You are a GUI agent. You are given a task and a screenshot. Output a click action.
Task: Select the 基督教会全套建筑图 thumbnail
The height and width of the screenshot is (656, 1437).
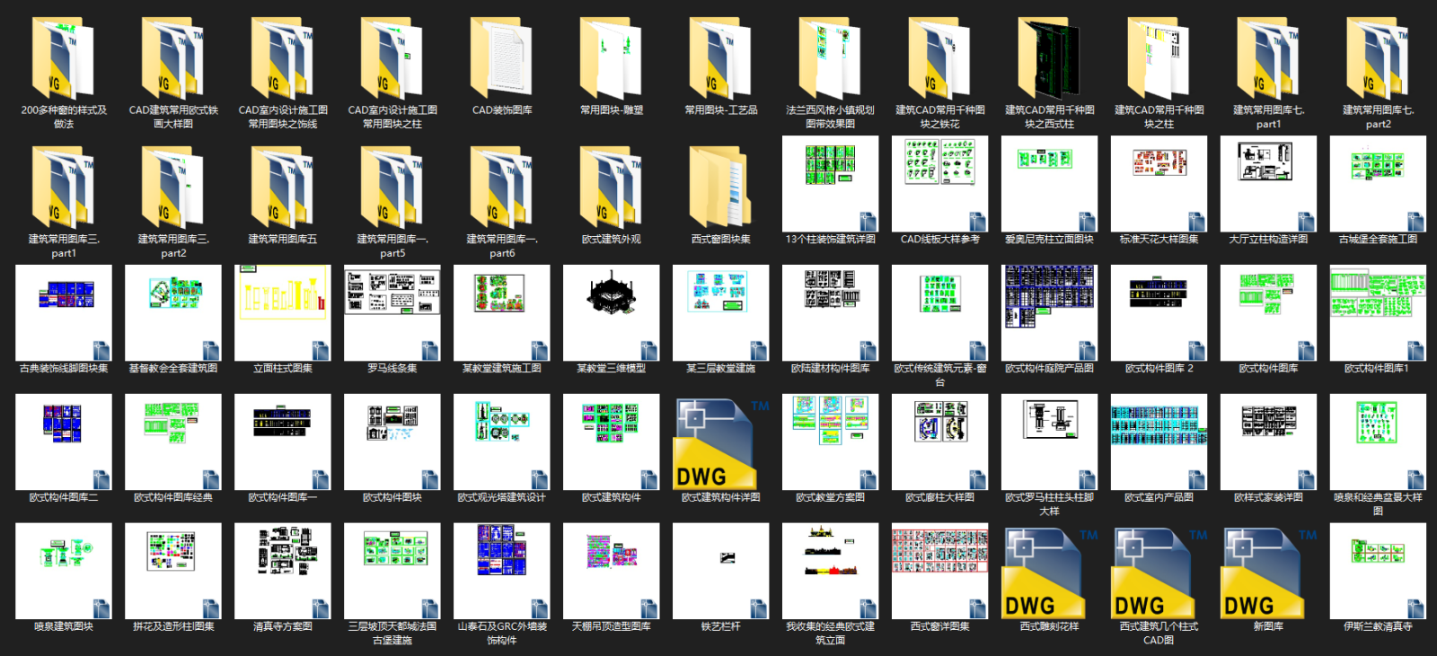tap(172, 313)
